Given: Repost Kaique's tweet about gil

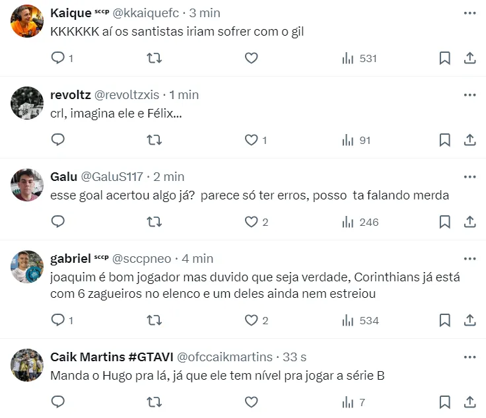Looking at the screenshot, I should point(154,58).
